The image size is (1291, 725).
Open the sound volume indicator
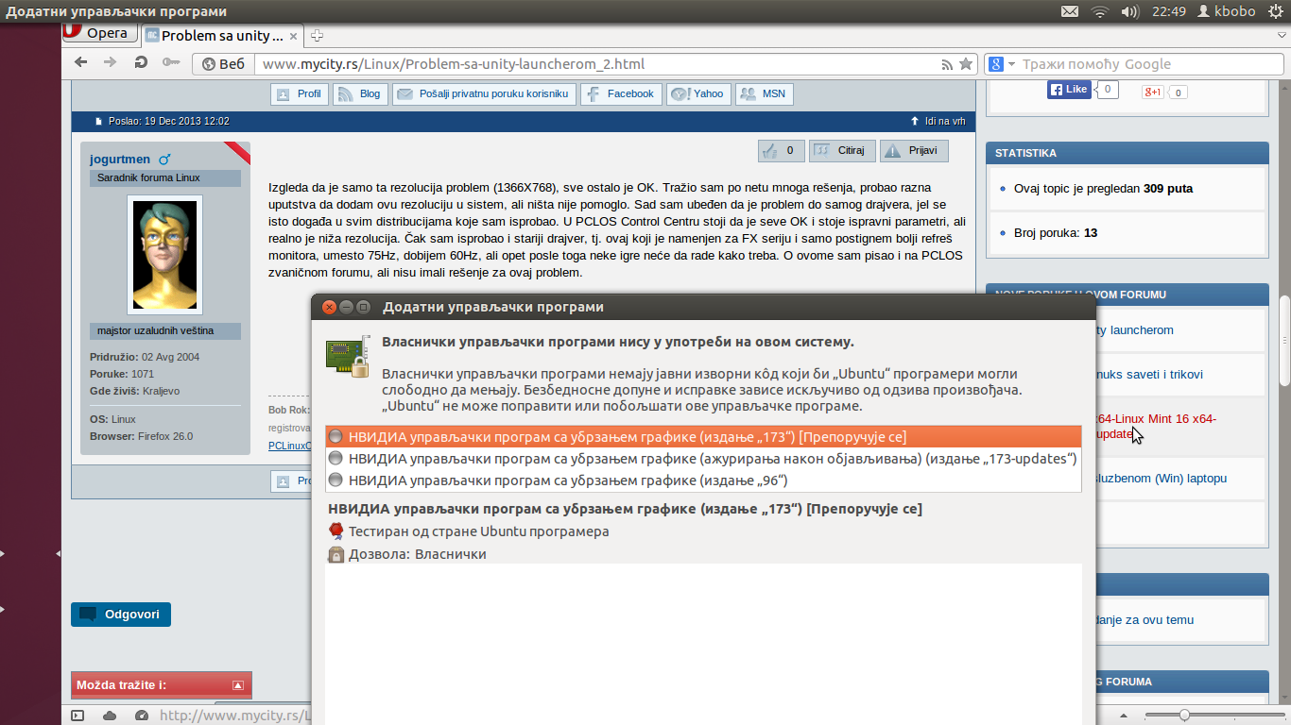coord(1129,11)
